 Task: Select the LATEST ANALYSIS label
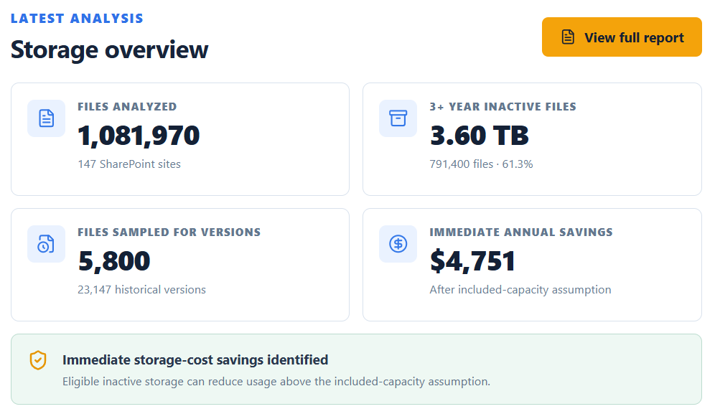click(77, 18)
